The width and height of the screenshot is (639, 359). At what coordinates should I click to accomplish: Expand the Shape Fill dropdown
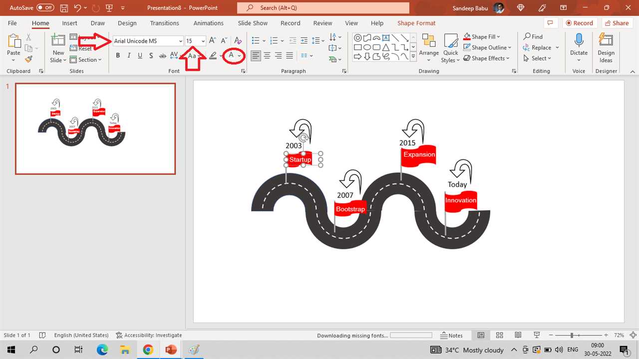pos(498,37)
